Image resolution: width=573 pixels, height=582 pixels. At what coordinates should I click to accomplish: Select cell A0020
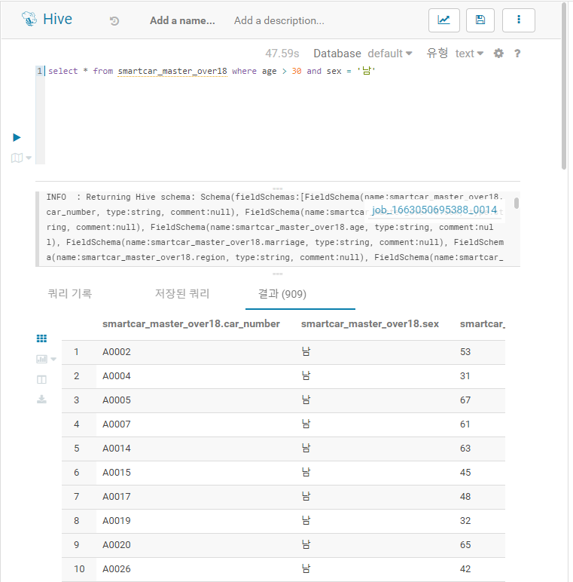pyautogui.click(x=117, y=545)
